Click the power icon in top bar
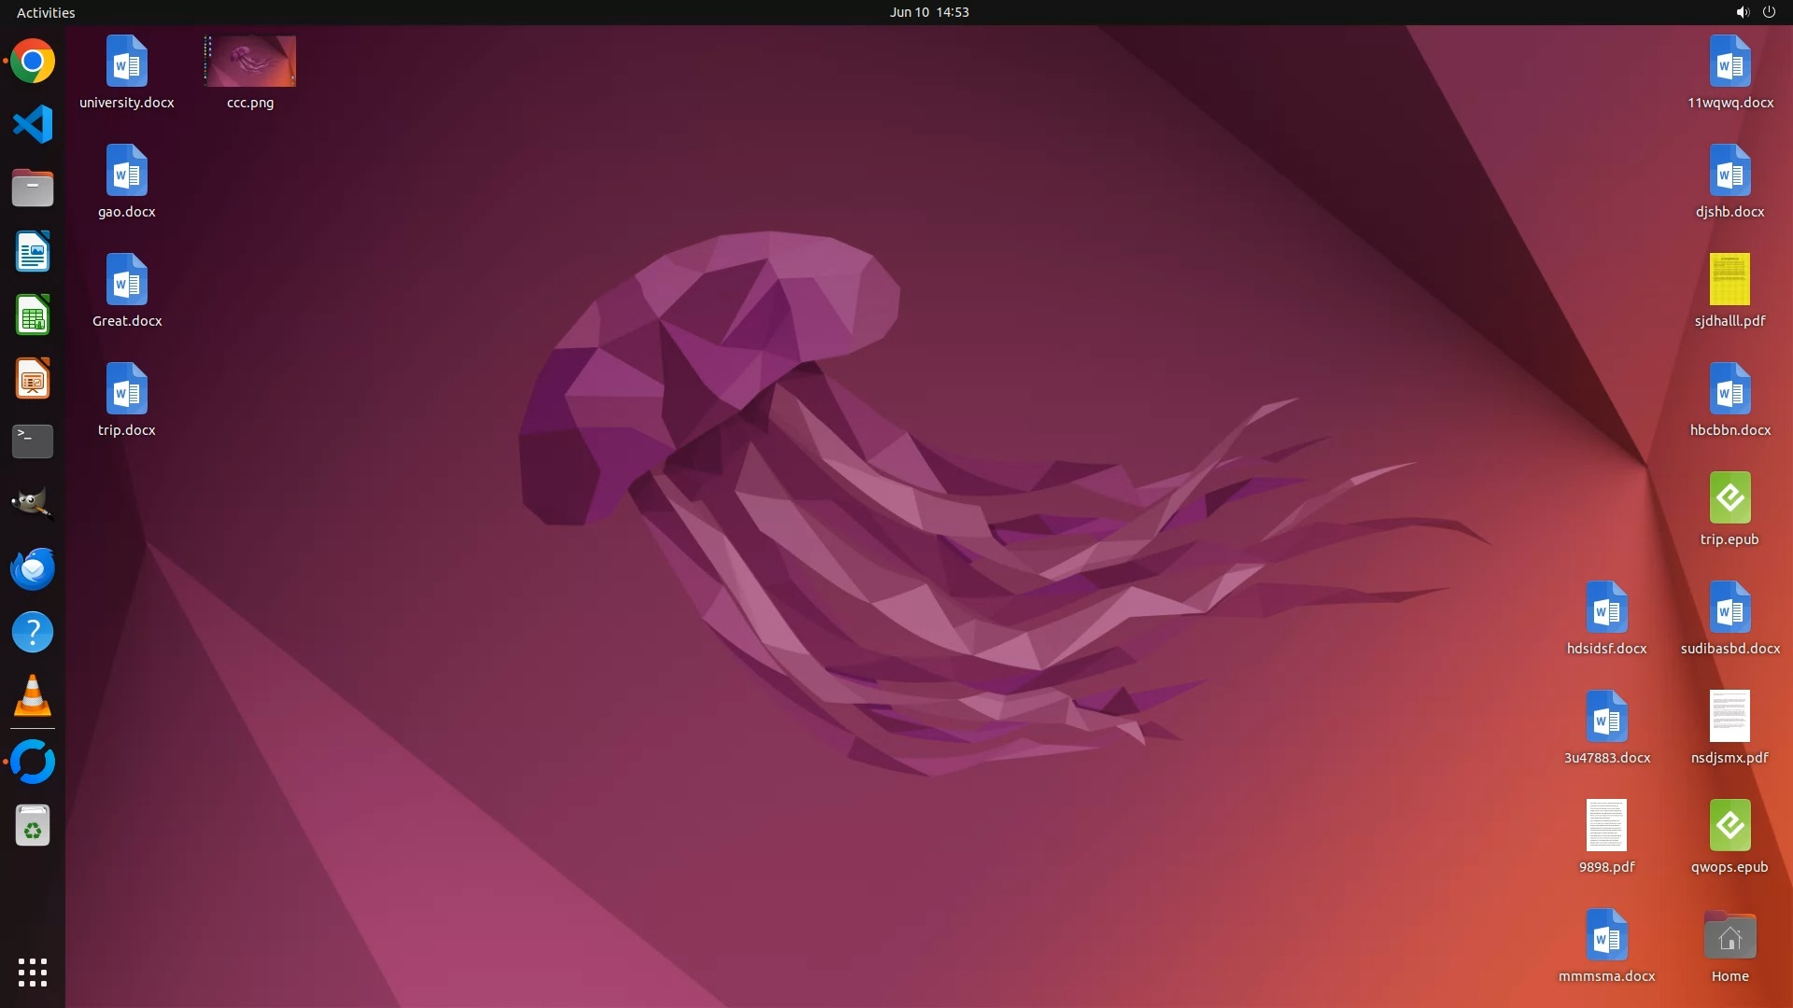 click(1769, 12)
